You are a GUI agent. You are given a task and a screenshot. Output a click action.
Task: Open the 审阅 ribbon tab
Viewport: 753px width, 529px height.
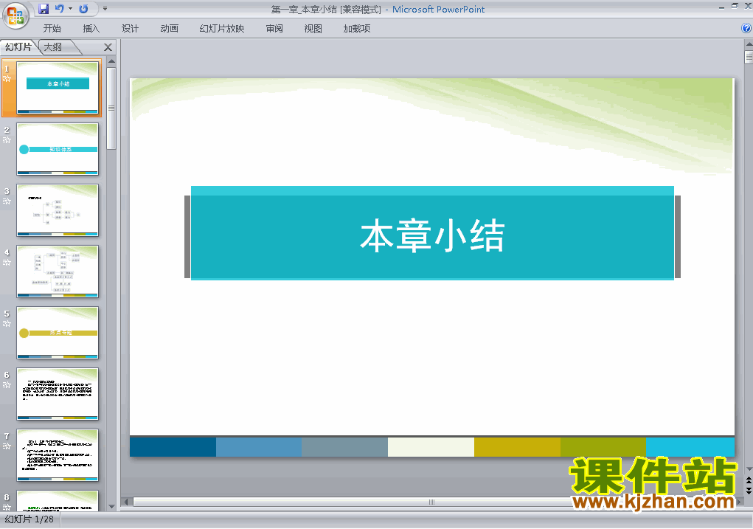coord(274,28)
